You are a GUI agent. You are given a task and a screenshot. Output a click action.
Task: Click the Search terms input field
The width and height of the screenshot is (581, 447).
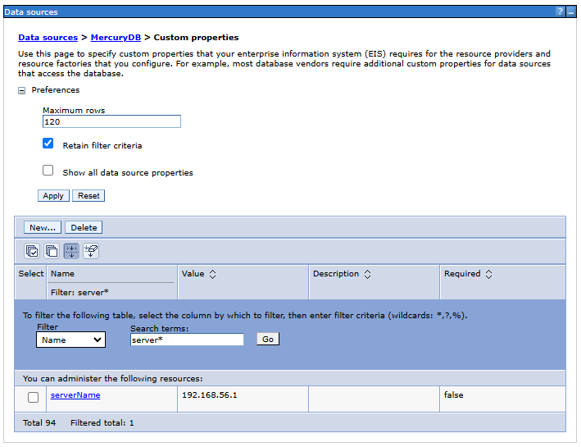pyautogui.click(x=187, y=340)
